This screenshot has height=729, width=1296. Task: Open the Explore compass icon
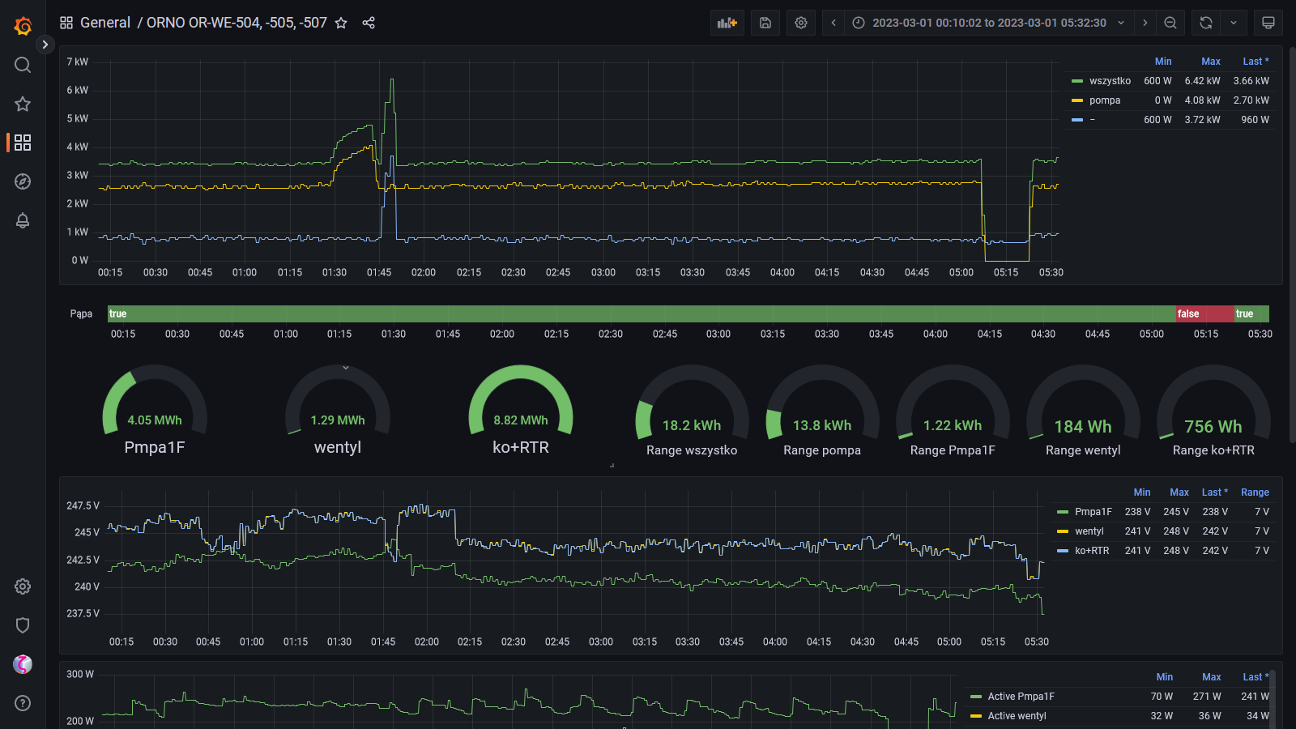coord(23,181)
